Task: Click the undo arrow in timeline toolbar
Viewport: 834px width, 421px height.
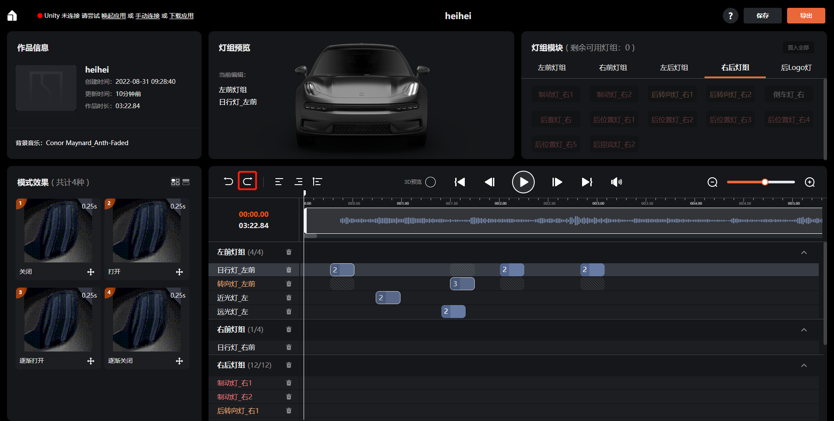Action: pyautogui.click(x=228, y=182)
